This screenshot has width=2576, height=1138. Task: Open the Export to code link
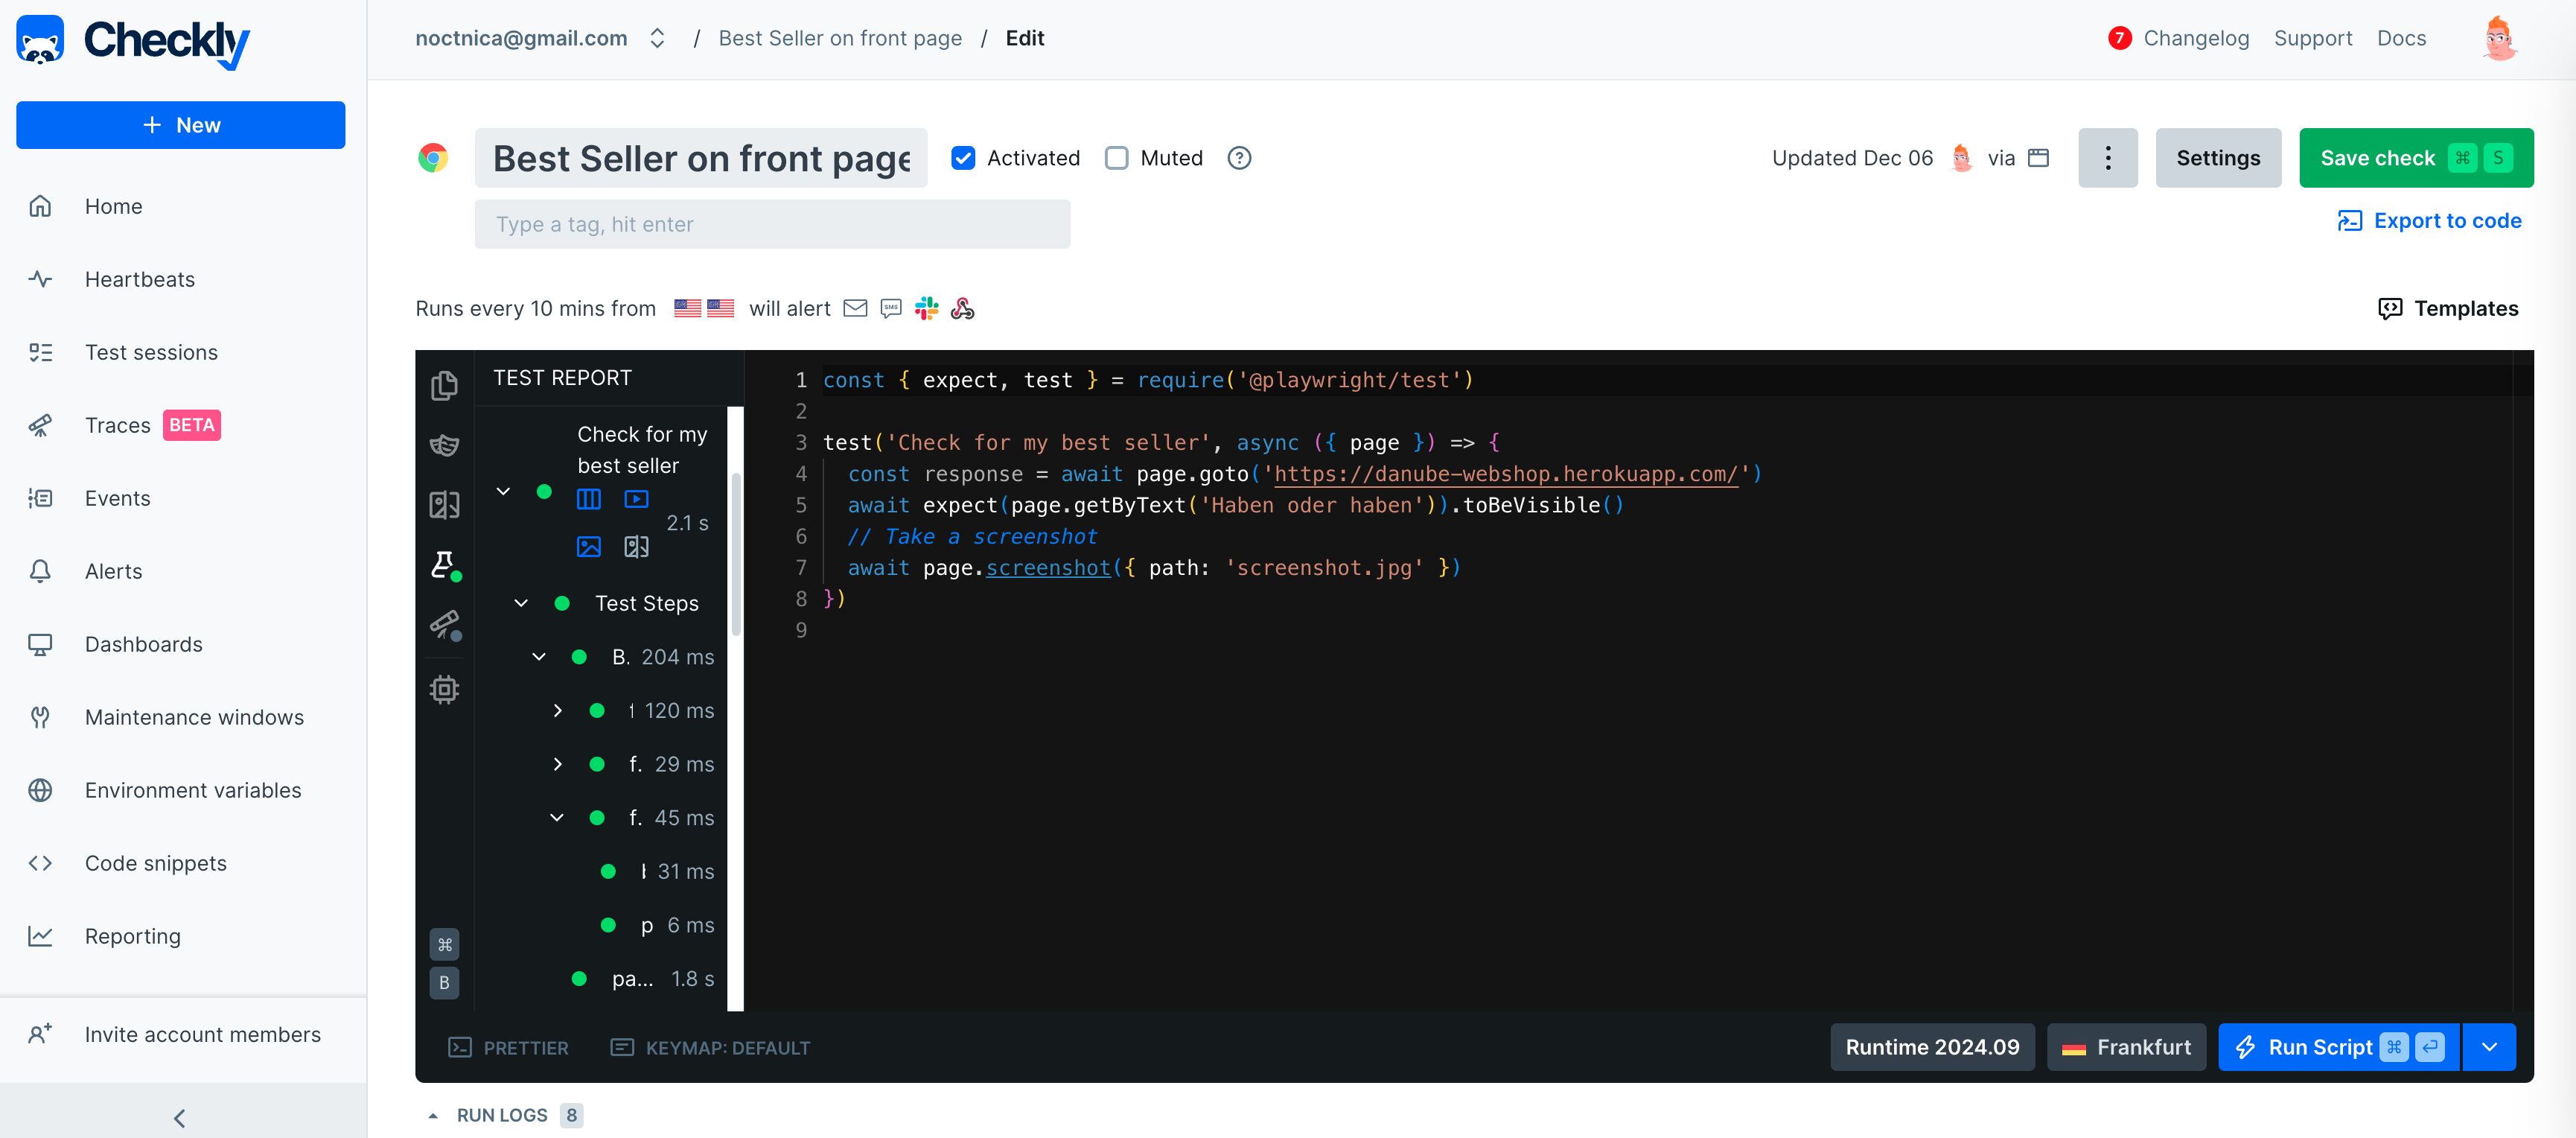[x=2431, y=220]
